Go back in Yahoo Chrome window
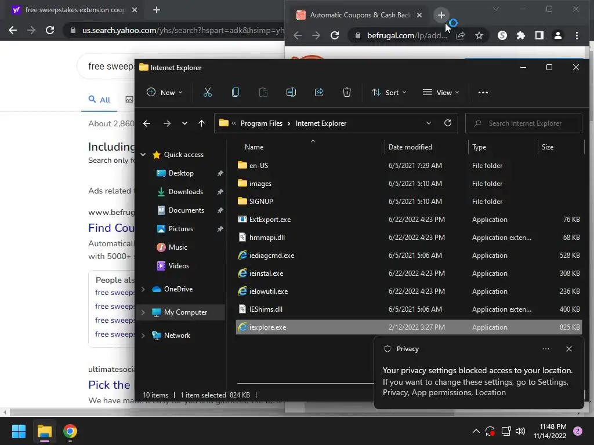The height and width of the screenshot is (445, 594). (x=13, y=30)
